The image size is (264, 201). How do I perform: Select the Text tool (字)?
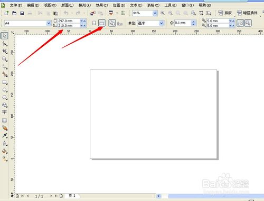point(4,112)
